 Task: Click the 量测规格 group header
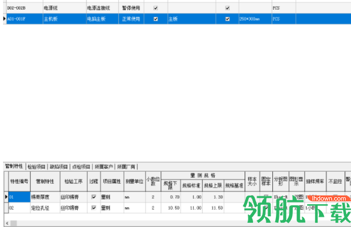[203, 175]
